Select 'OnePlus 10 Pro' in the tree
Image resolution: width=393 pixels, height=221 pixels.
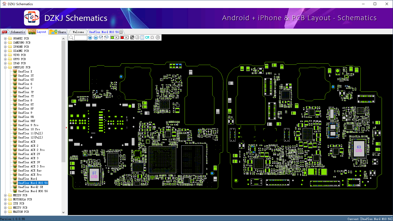tap(29, 129)
